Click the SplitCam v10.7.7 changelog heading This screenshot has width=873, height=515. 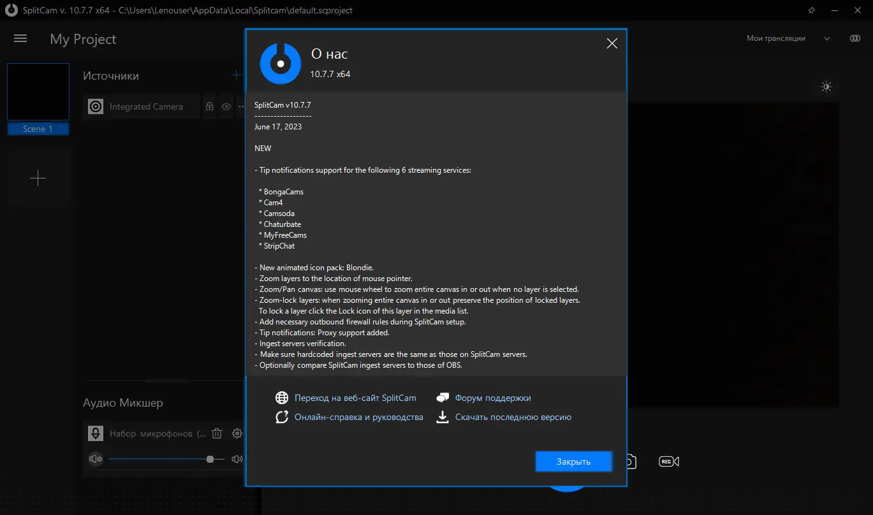(282, 105)
